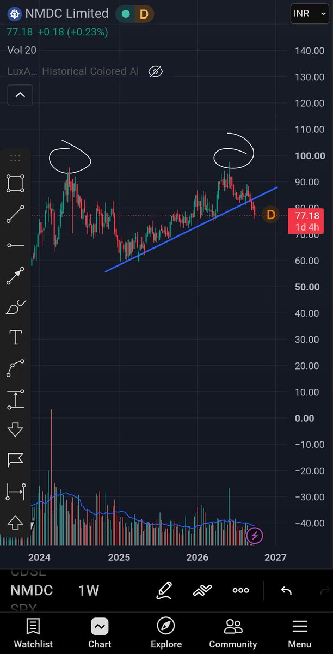Click the 2025 date axis label
The width and height of the screenshot is (333, 654).
pos(119,557)
